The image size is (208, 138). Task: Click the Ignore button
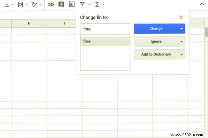click(156, 42)
